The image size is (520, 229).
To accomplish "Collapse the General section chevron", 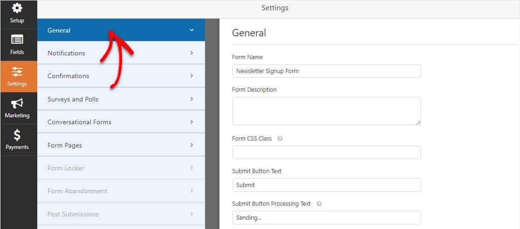I will tap(192, 30).
